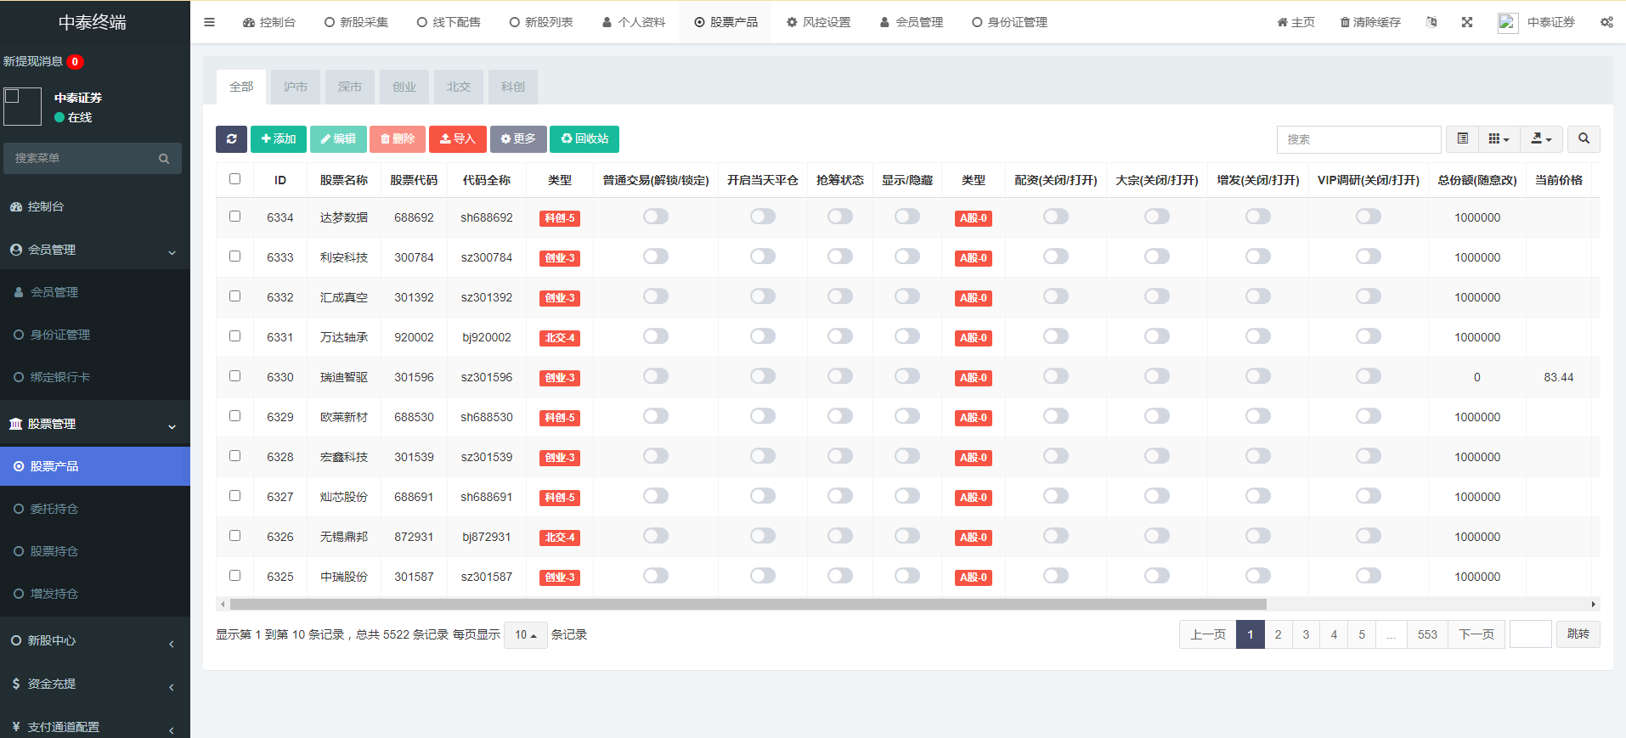Viewport: 1626px width, 738px height.
Task: Focus the table 搜索 input field
Action: (1358, 139)
